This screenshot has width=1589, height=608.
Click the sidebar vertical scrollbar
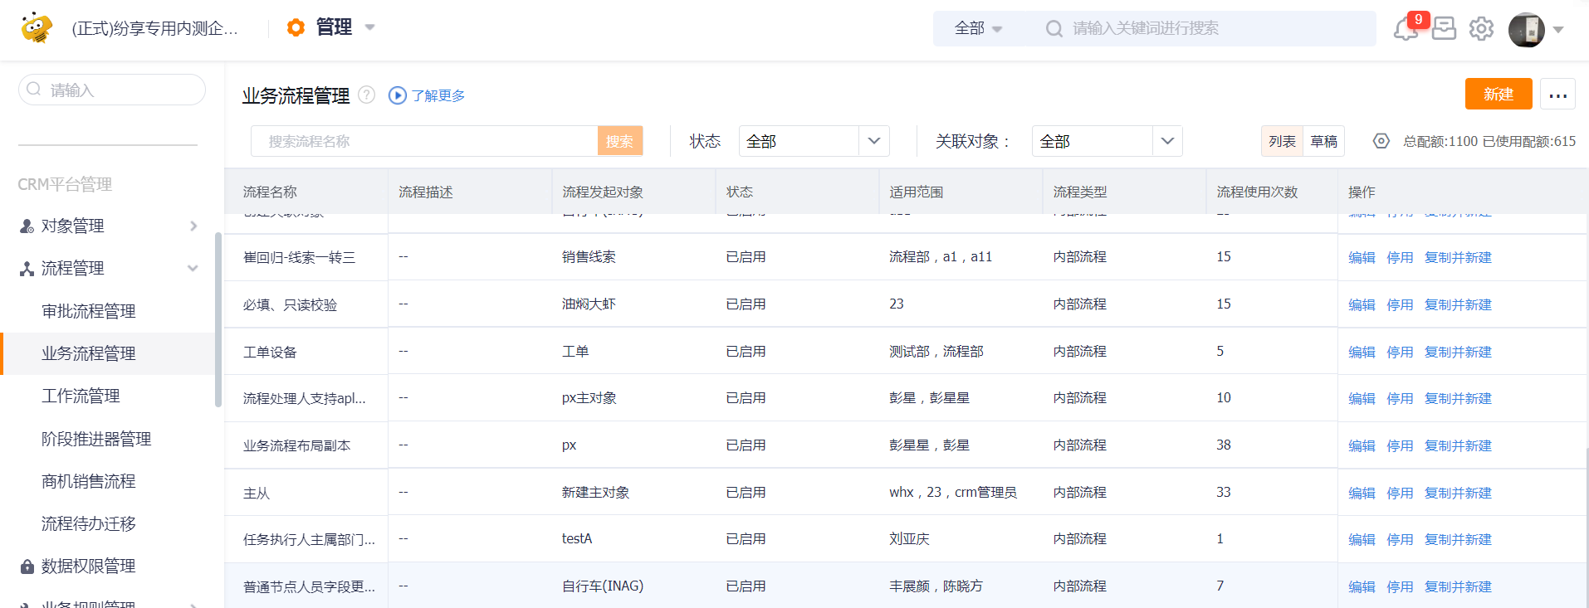[218, 319]
